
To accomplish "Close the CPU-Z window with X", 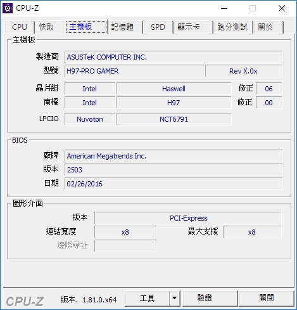I will click(x=282, y=8).
